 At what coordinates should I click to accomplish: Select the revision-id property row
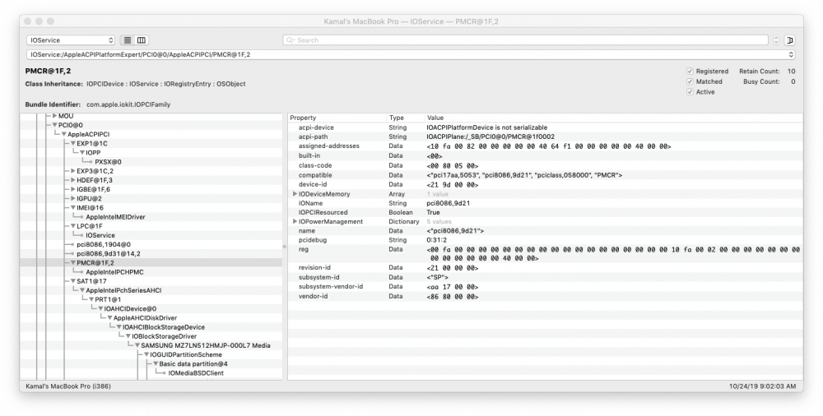point(546,267)
